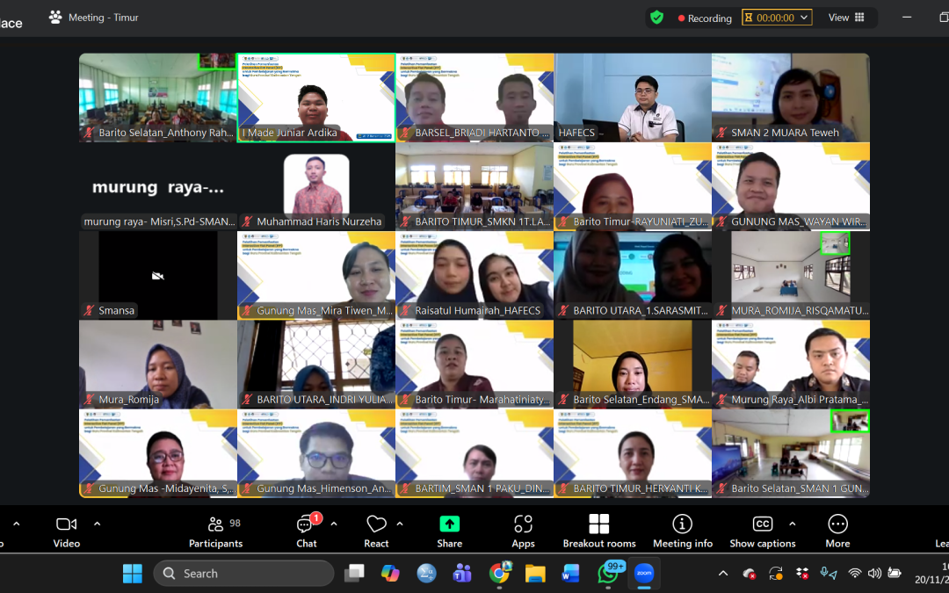Open the More options menu
Image resolution: width=949 pixels, height=593 pixels.
(x=837, y=532)
